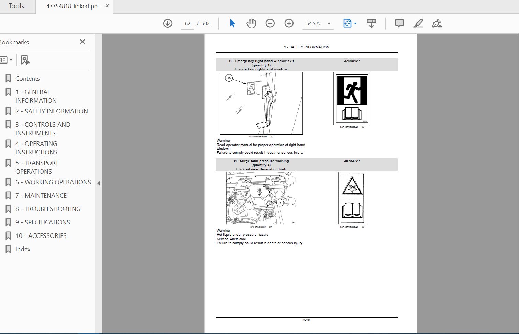Expand the fit page dropdown arrow
The image size is (519, 334).
point(355,24)
